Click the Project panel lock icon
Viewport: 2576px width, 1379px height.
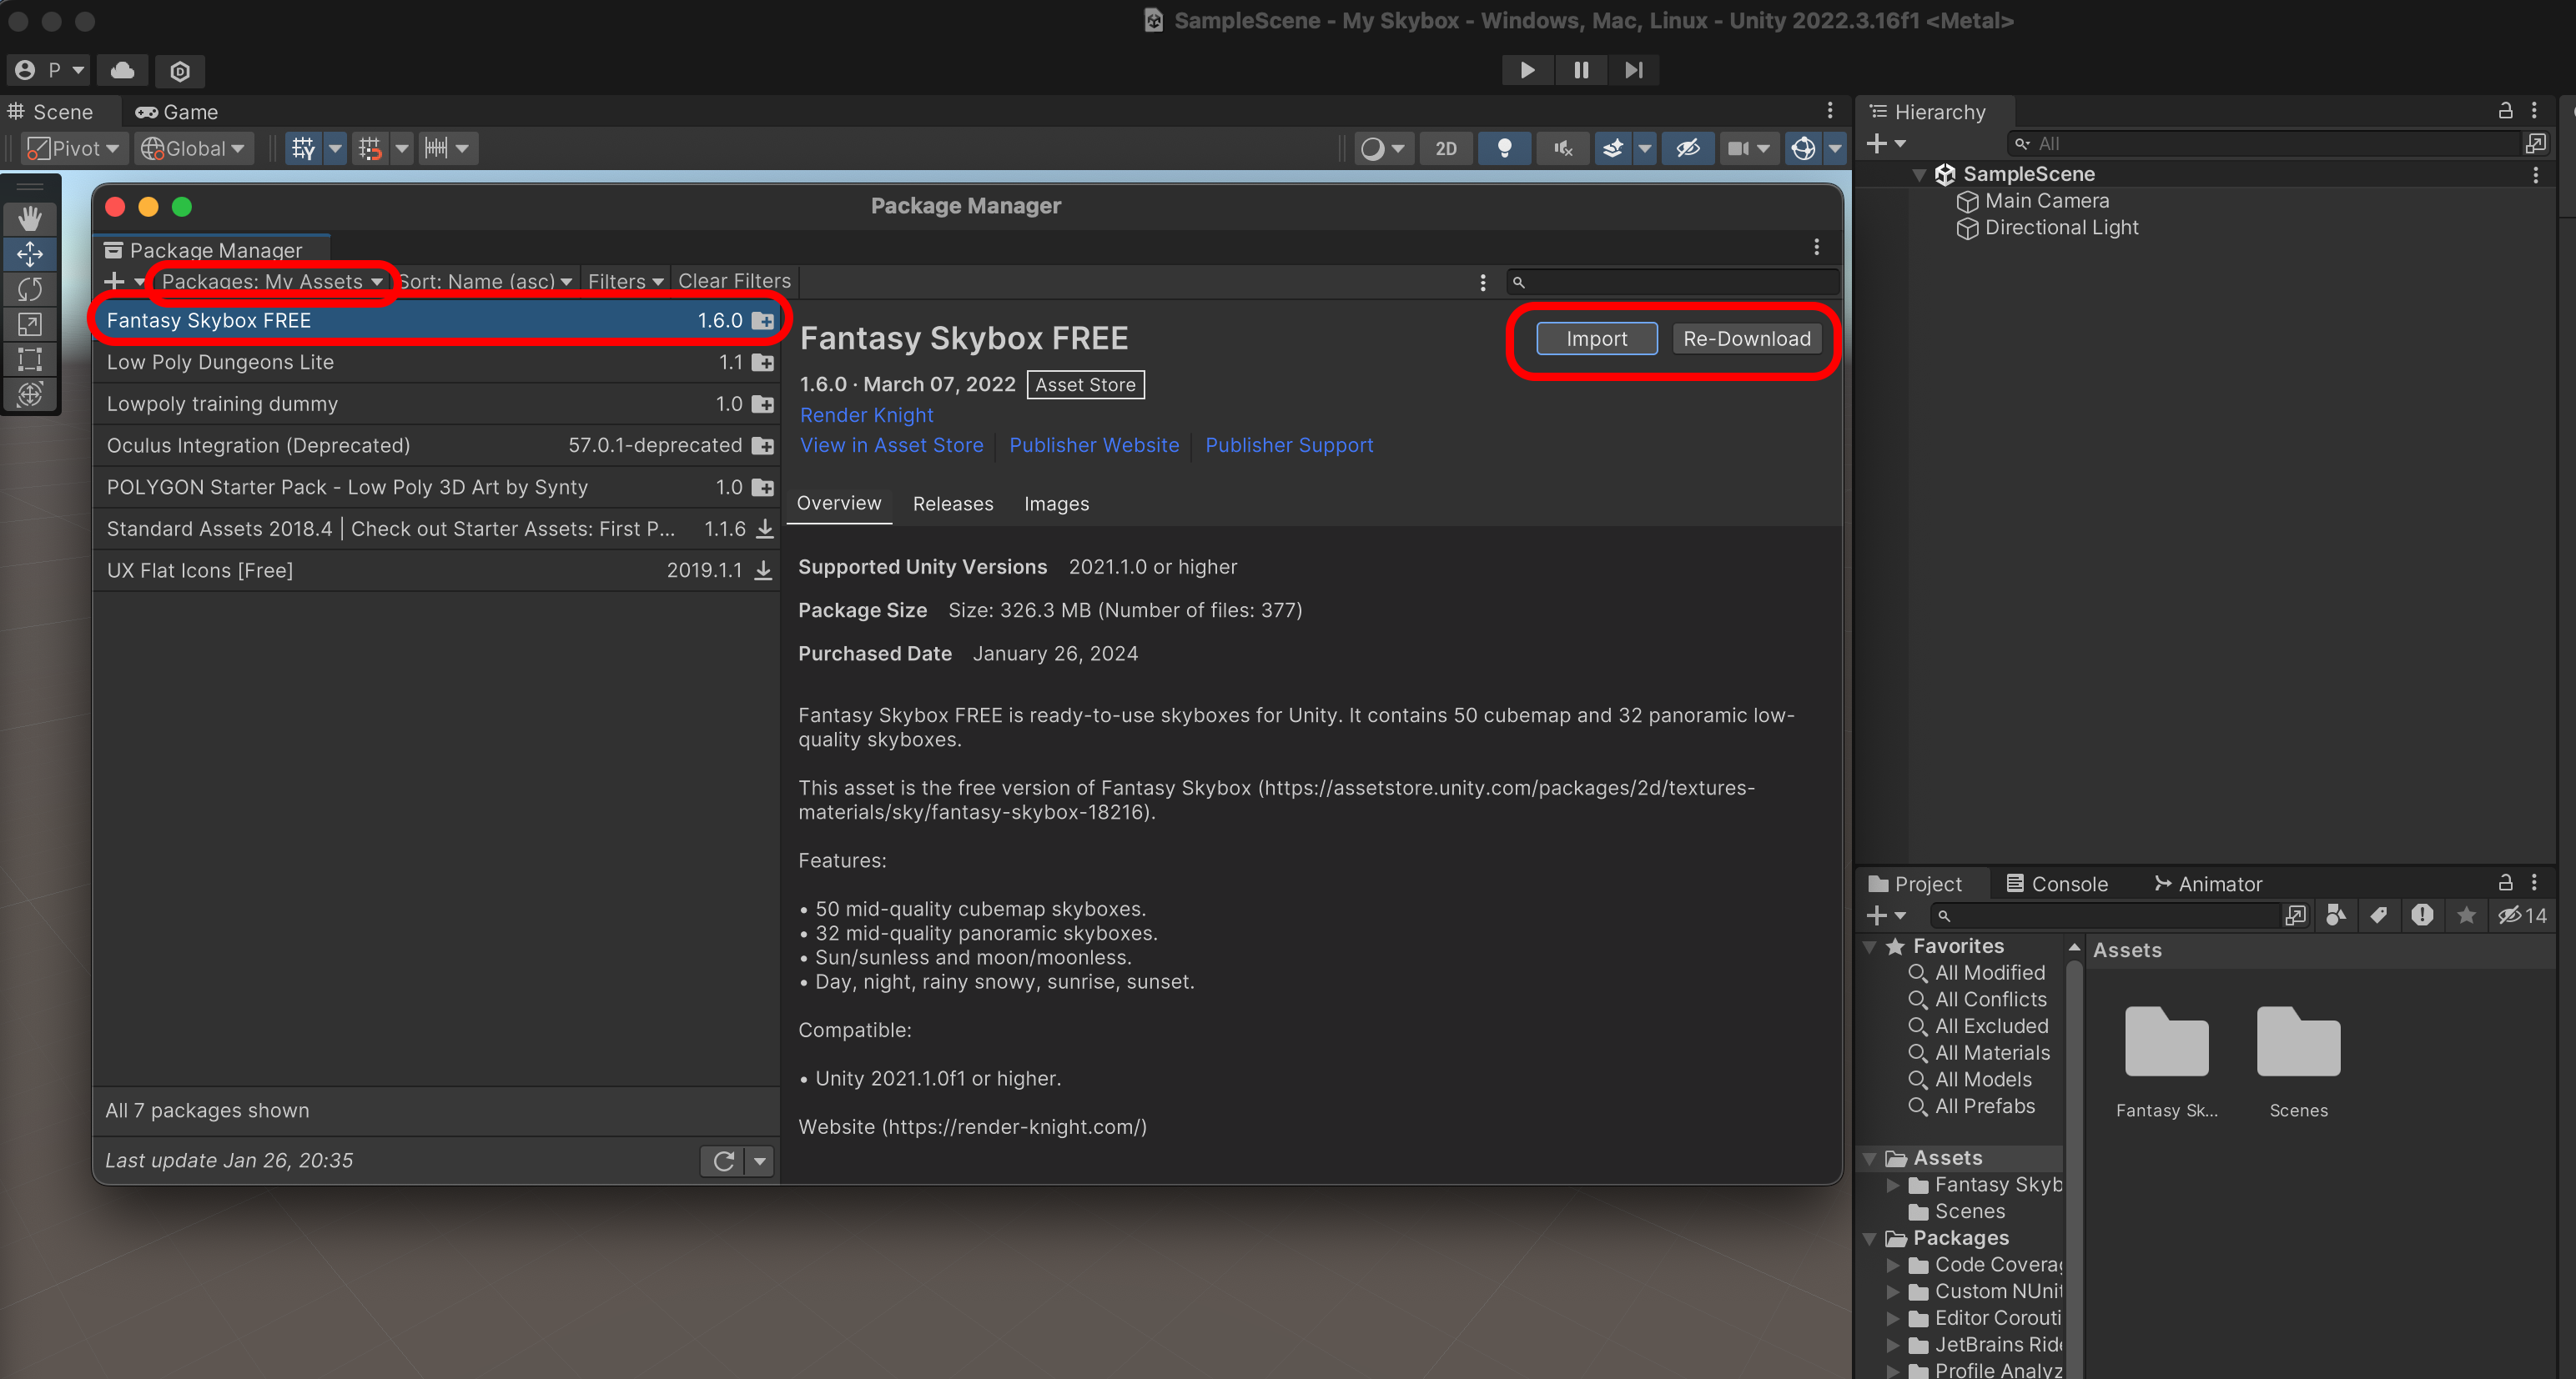[x=2505, y=882]
